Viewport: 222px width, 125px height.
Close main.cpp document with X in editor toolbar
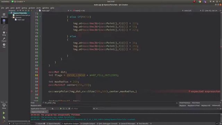pyautogui.click(x=71, y=10)
